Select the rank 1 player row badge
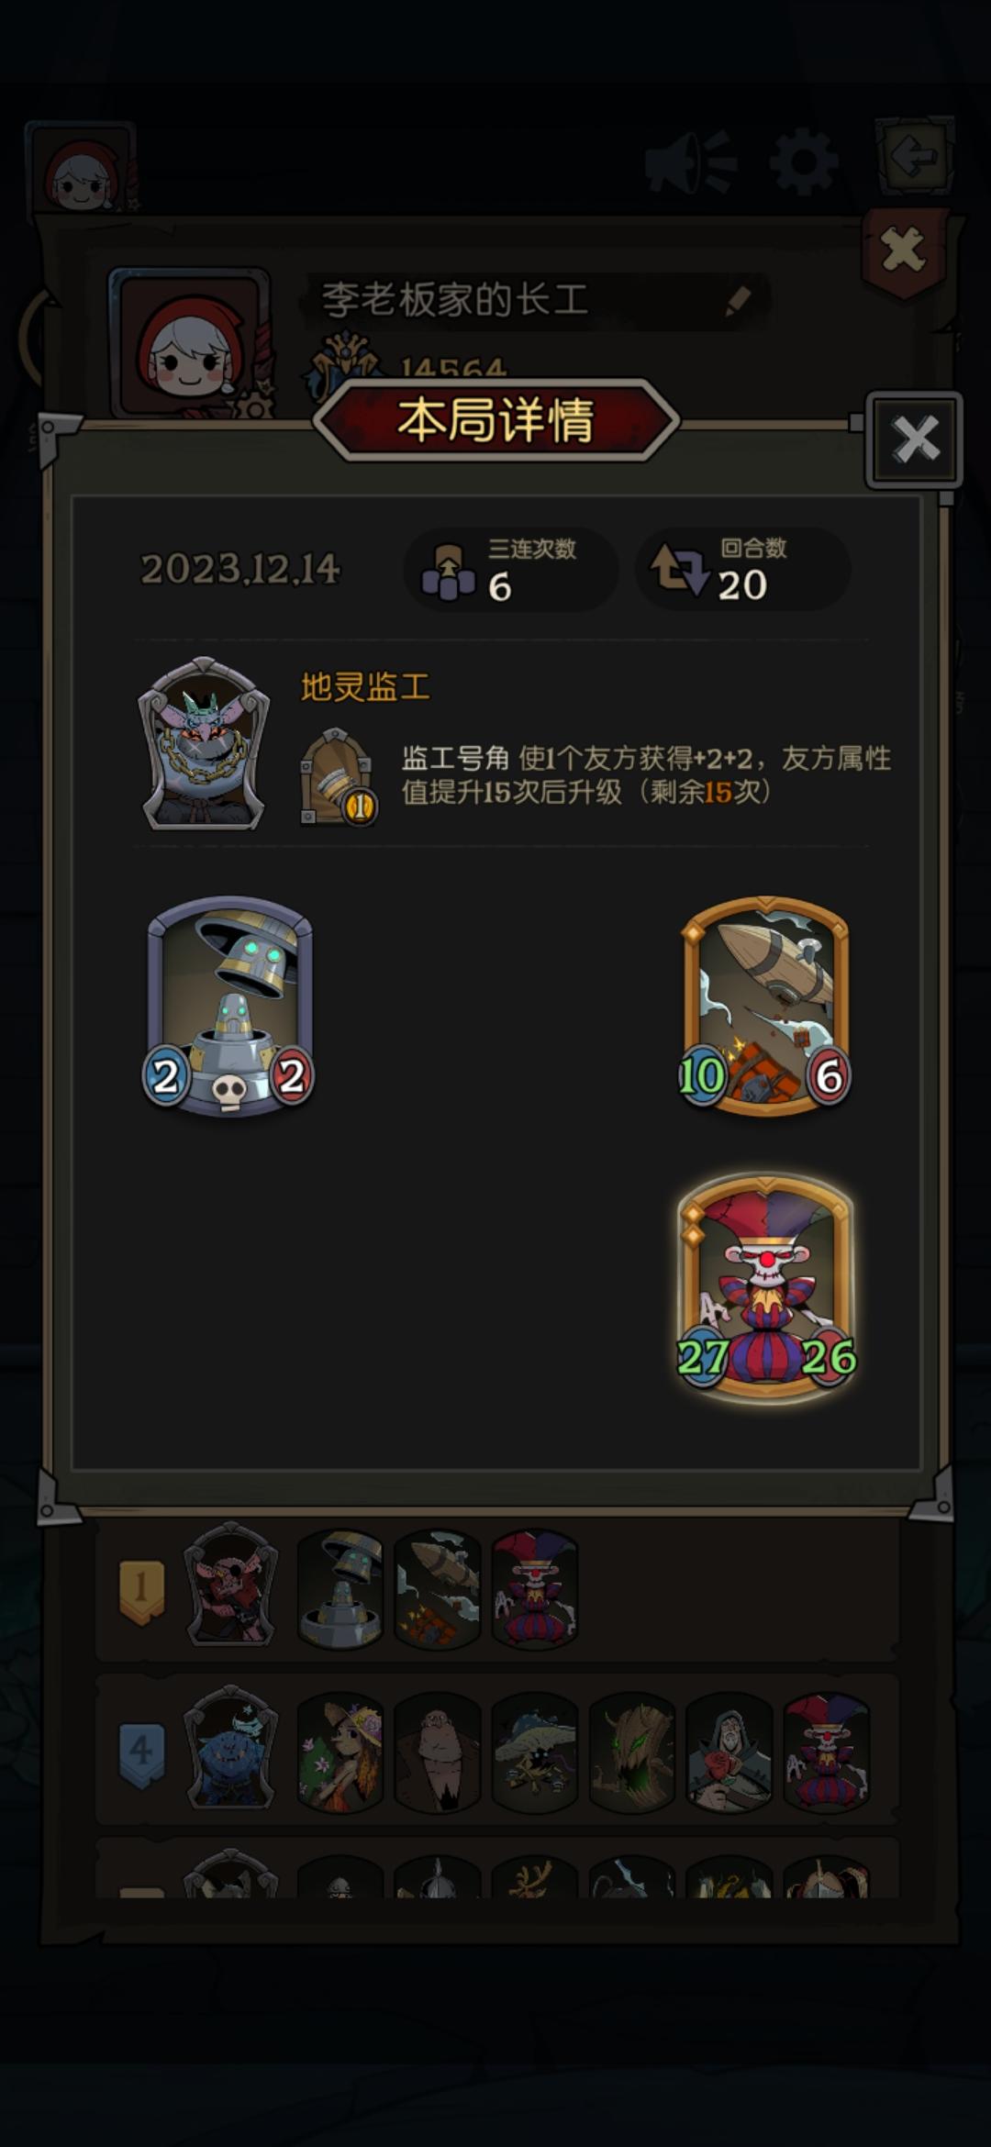 142,1589
